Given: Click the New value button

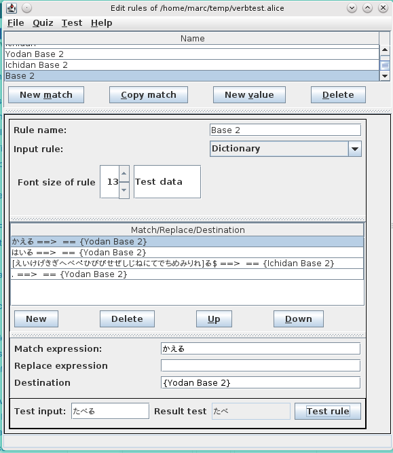Looking at the screenshot, I should click(x=249, y=95).
